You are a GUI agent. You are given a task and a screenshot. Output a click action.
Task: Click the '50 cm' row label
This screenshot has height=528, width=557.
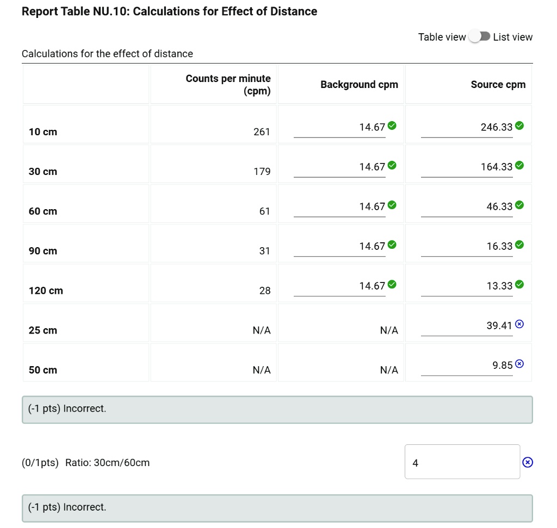(43, 370)
